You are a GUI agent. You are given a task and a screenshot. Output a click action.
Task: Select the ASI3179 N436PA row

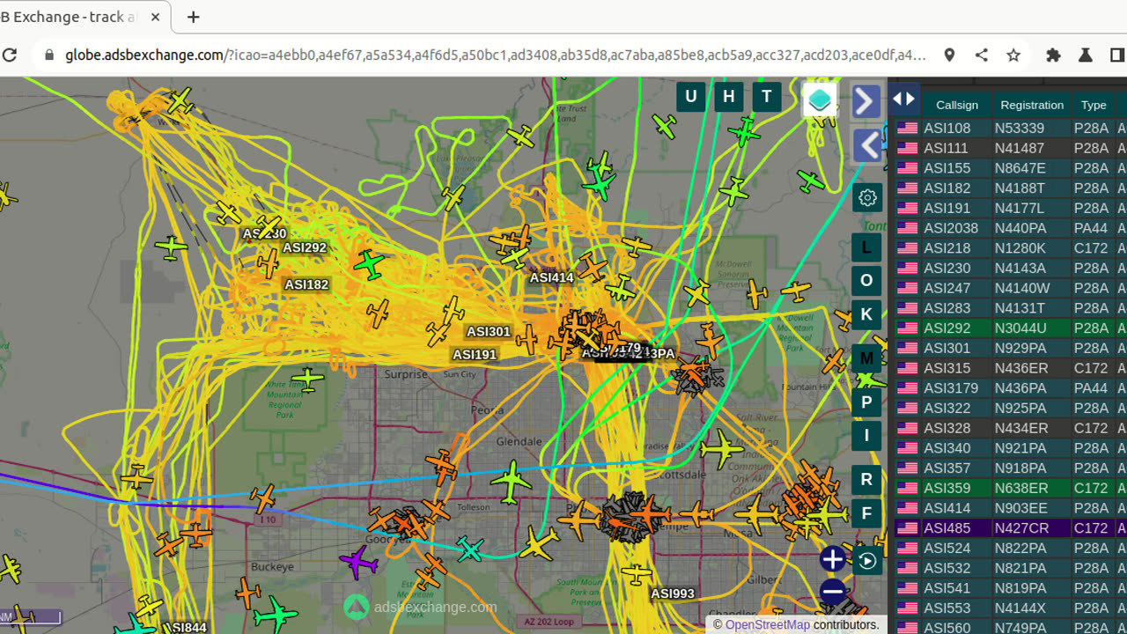coord(1010,388)
